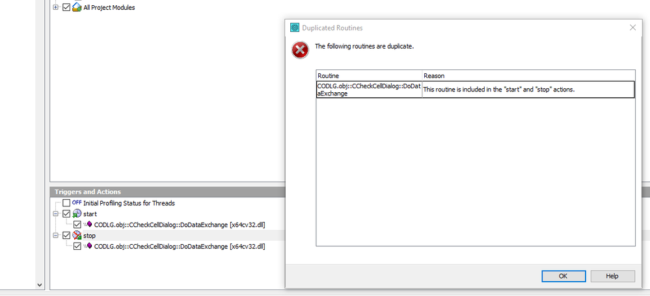
Task: Select the All Project Modules label
Action: click(109, 7)
